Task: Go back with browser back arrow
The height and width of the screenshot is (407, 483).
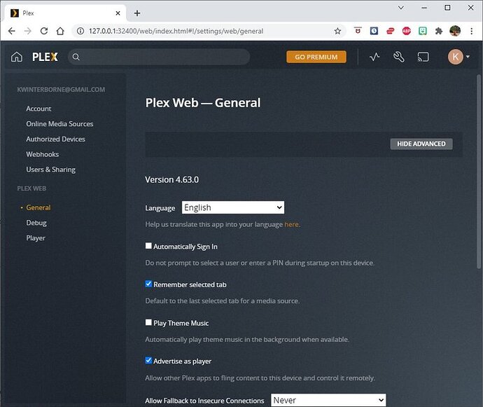Action: [x=12, y=31]
